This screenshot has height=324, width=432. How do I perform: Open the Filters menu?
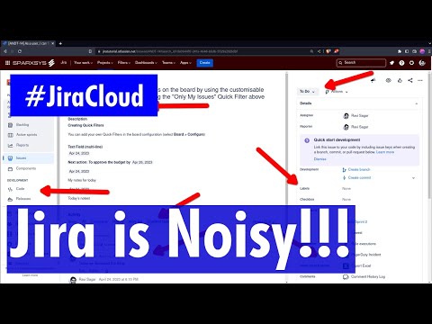click(124, 63)
